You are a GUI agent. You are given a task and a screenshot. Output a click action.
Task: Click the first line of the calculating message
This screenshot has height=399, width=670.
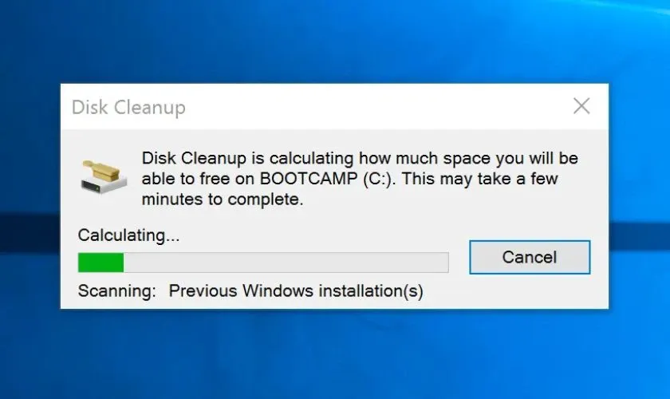click(x=359, y=158)
